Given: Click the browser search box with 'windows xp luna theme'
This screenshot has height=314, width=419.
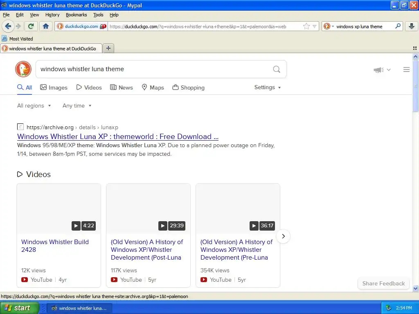Looking at the screenshot, I should pyautogui.click(x=363, y=27).
